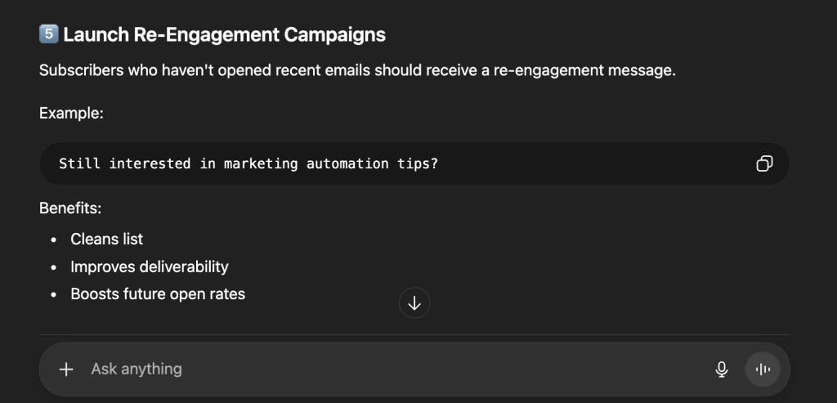This screenshot has height=403, width=837.
Task: Launch voice mode with the waveform icon
Action: 763,369
